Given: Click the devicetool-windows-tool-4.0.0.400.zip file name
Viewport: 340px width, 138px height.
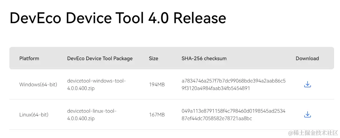Looking at the screenshot, I should click(x=96, y=85).
